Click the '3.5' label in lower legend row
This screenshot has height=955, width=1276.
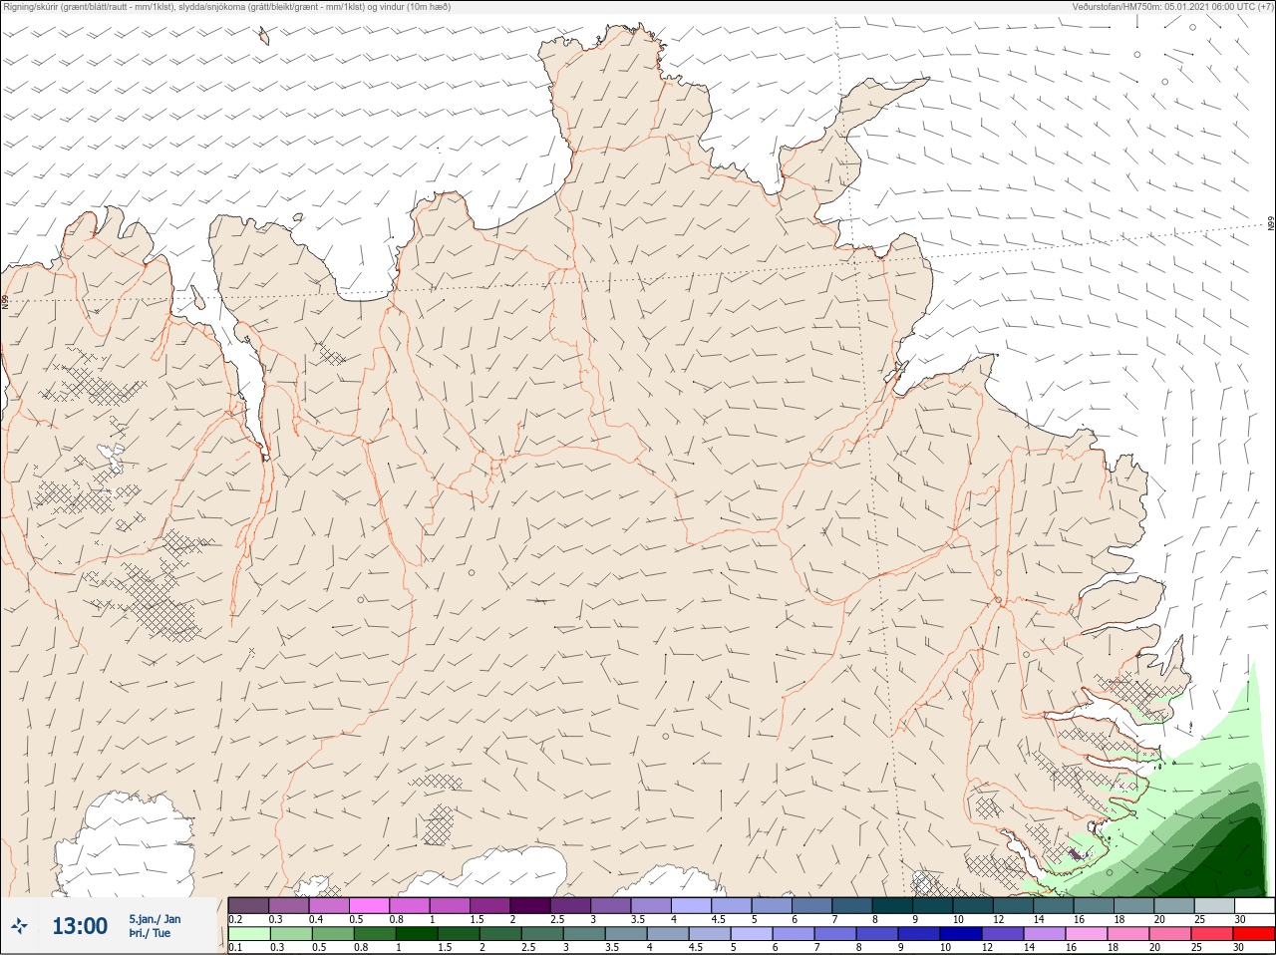[613, 948]
